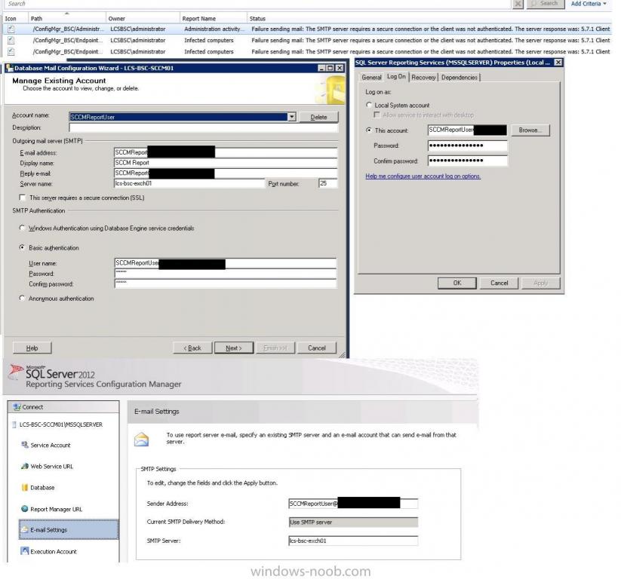Open the Web Service URL page icon
Image resolution: width=621 pixels, height=579 pixels.
pyautogui.click(x=25, y=466)
